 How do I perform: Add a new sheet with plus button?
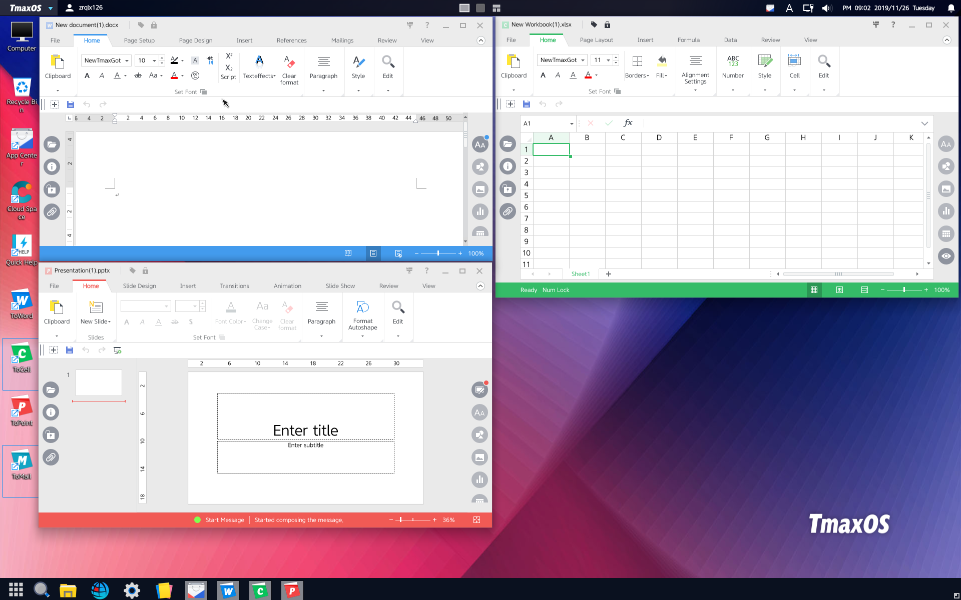point(609,274)
